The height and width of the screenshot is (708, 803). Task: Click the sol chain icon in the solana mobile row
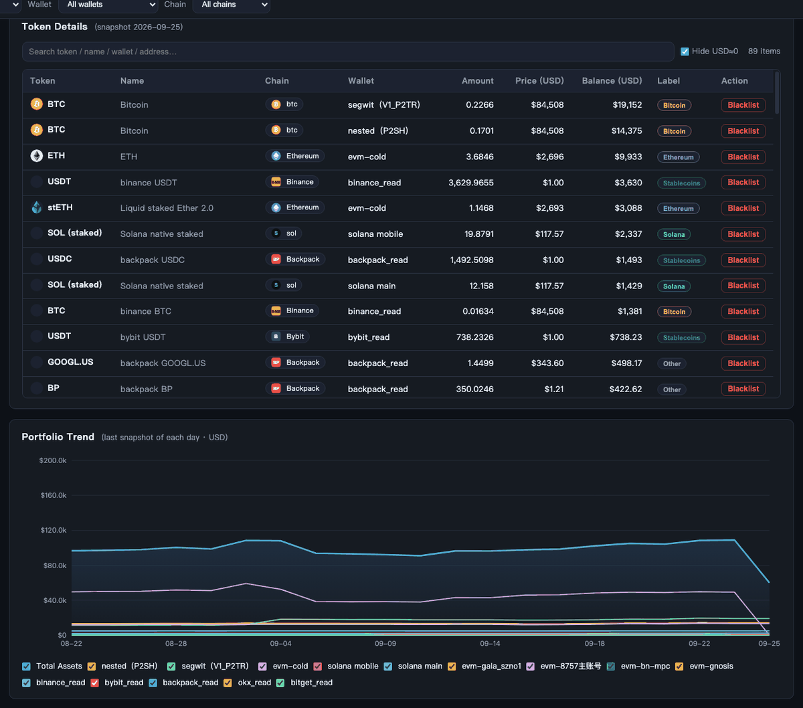pyautogui.click(x=276, y=234)
